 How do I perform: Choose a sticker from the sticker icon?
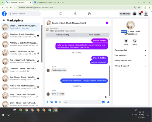(56, 102)
